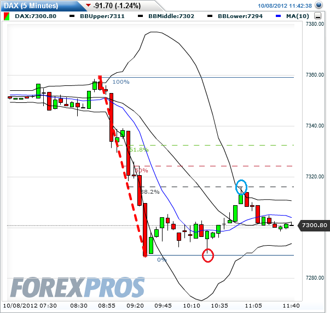
Task: Click the 100% Fibonacci level label
Action: tap(121, 82)
